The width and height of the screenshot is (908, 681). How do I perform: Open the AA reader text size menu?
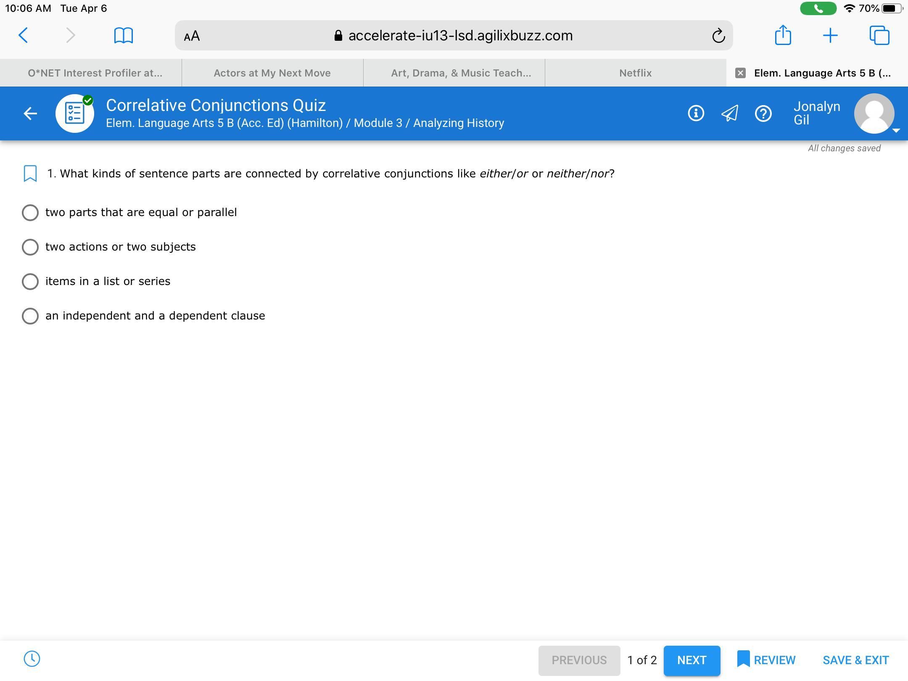pos(192,36)
